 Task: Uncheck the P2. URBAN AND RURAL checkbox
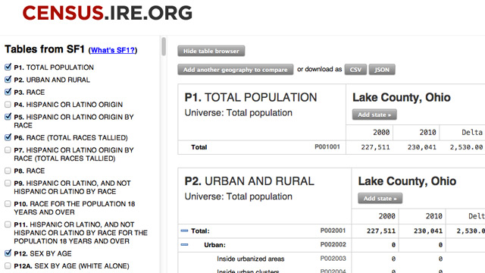[8, 80]
